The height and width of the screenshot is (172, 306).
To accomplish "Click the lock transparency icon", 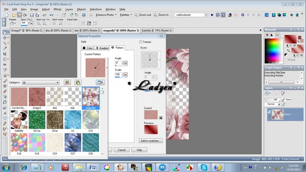I will tap(284, 104).
